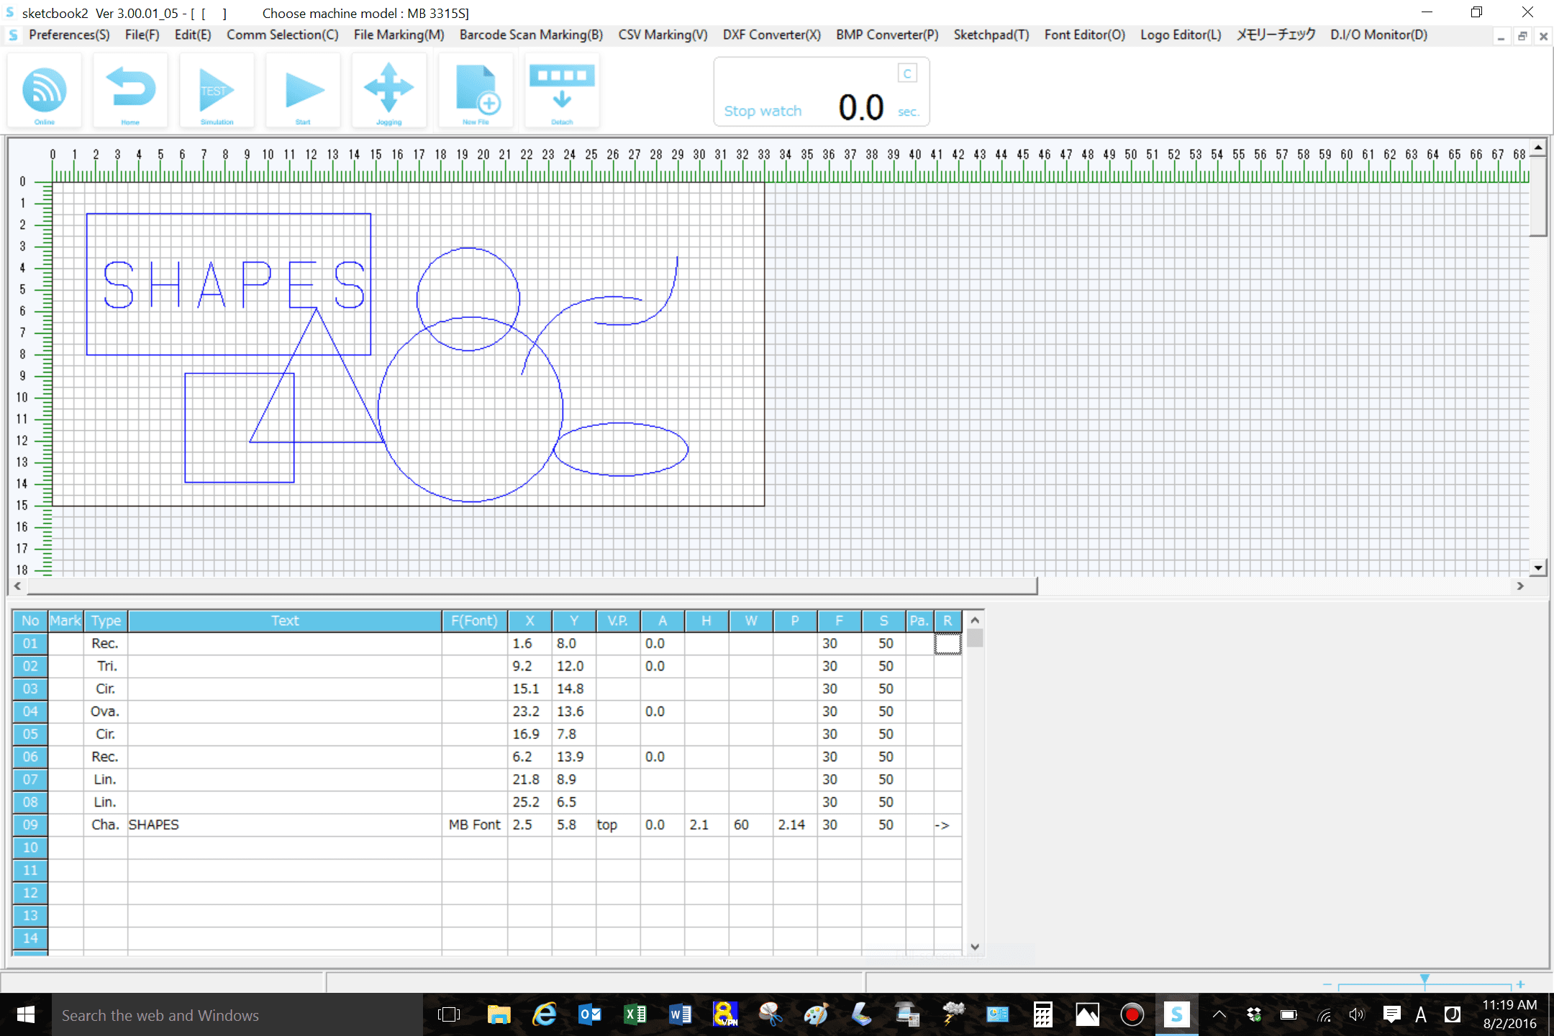Click the Online connection icon
The image size is (1554, 1036).
tap(45, 91)
